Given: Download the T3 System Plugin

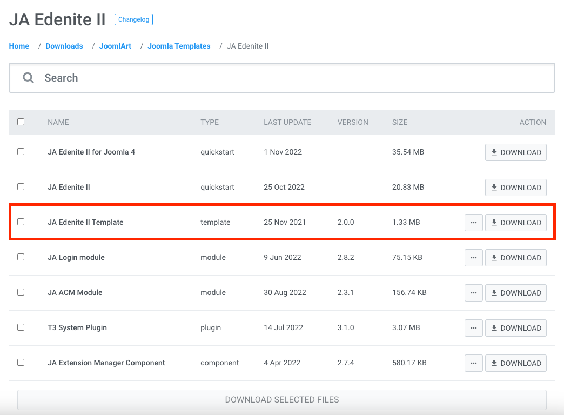Looking at the screenshot, I should (x=515, y=328).
